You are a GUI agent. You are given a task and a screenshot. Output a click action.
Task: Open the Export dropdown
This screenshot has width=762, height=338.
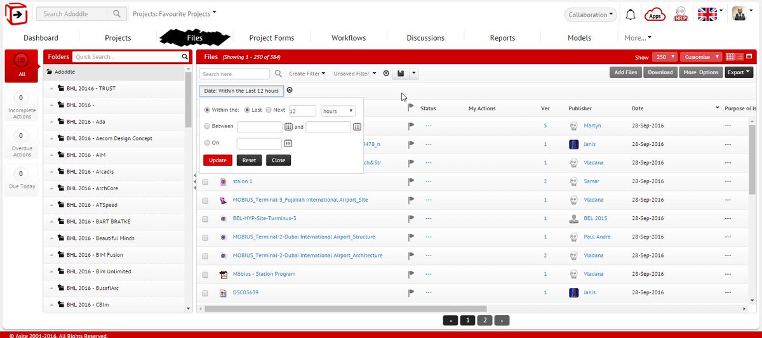point(739,72)
